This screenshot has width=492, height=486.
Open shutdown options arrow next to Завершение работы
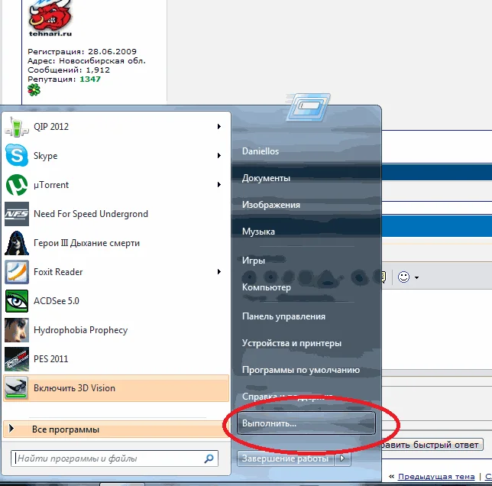pyautogui.click(x=342, y=458)
